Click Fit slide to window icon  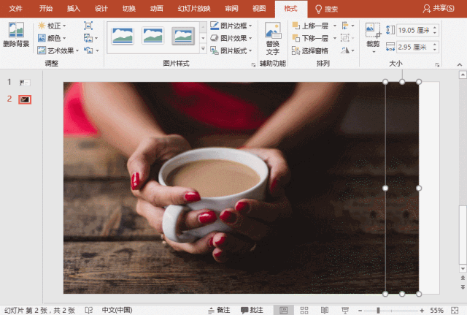tap(455, 311)
